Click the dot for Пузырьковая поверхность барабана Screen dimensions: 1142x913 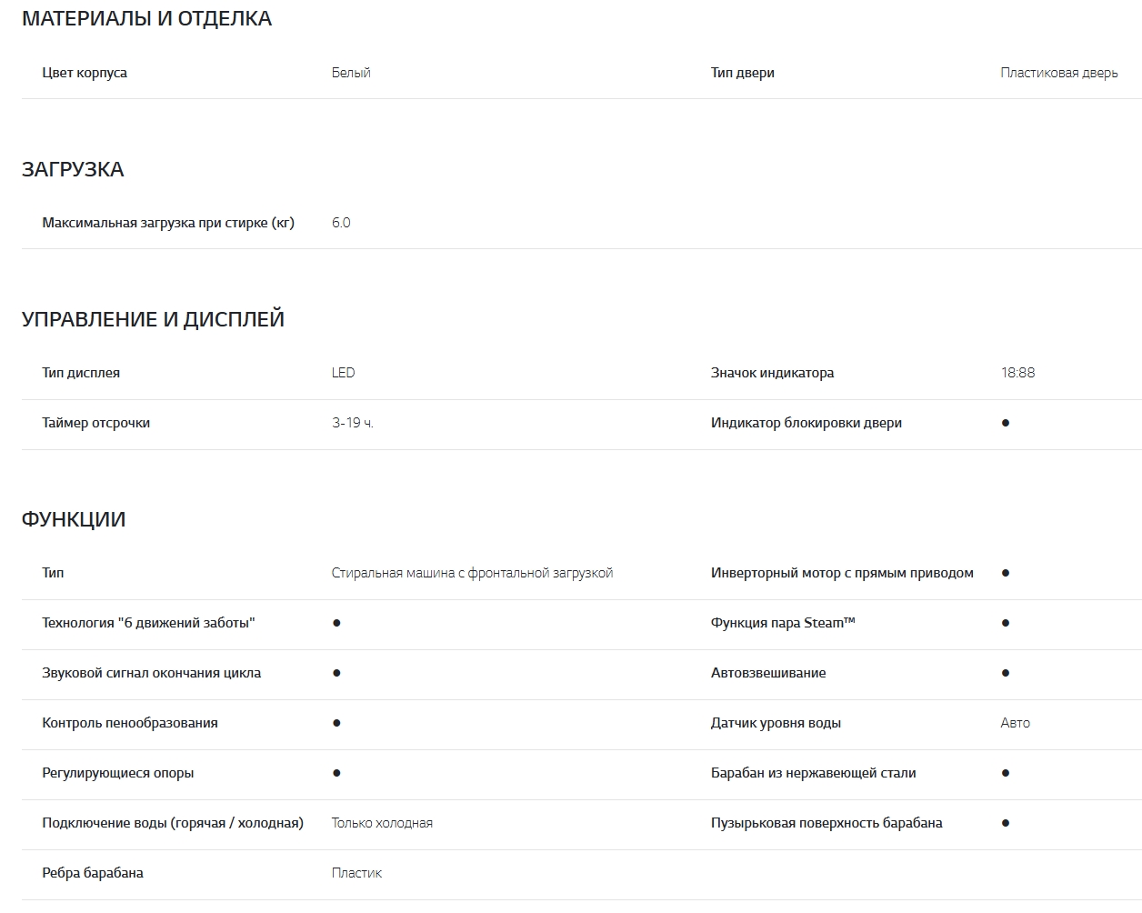pos(1005,823)
